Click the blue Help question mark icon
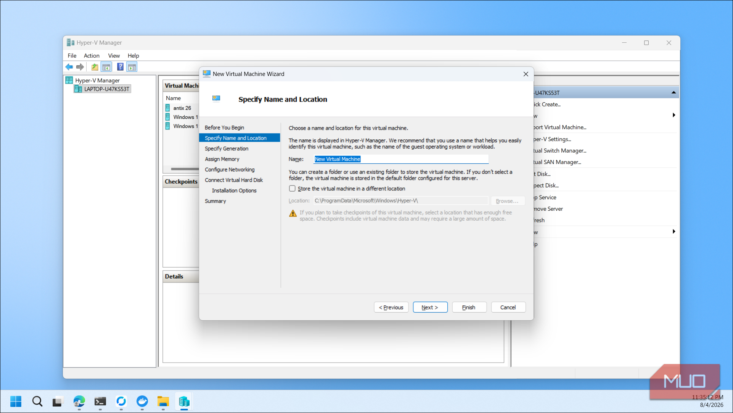 (120, 67)
